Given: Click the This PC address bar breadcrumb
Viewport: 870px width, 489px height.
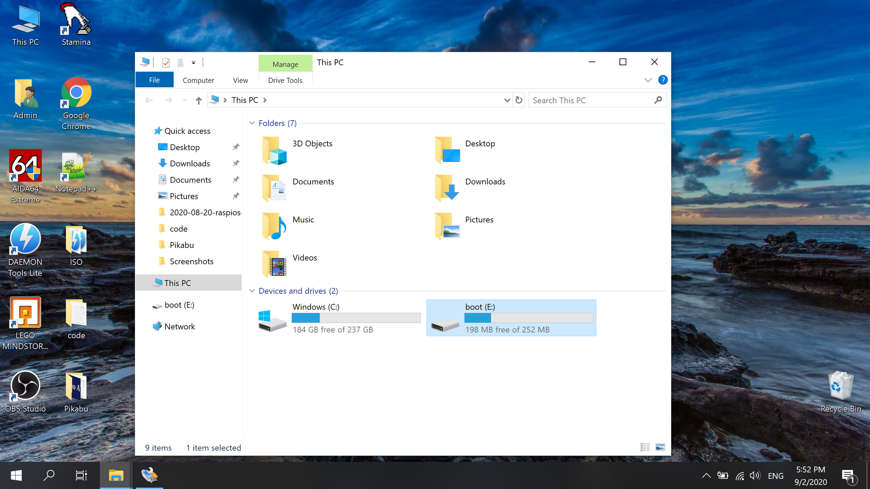Looking at the screenshot, I should tap(245, 100).
